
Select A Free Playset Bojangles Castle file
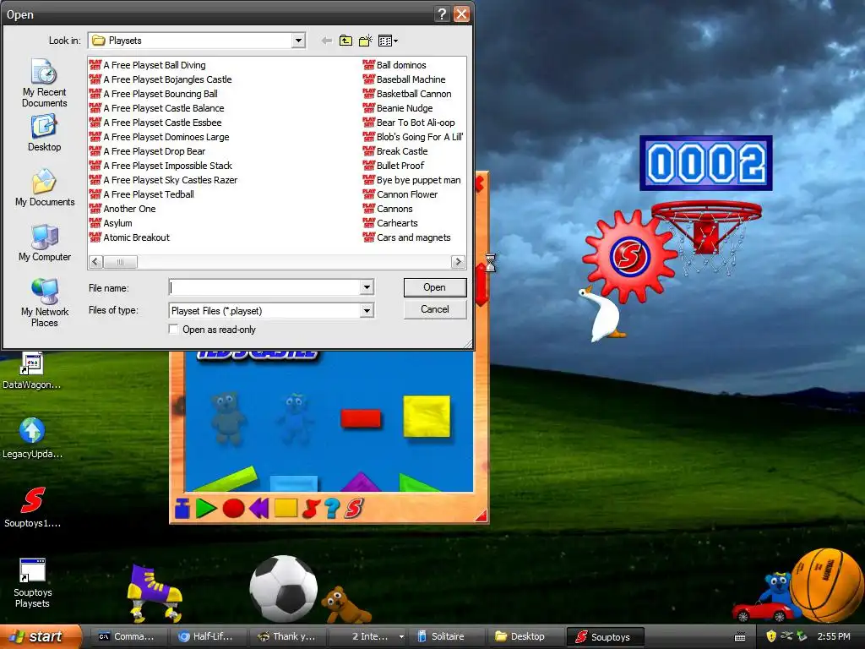pos(160,79)
